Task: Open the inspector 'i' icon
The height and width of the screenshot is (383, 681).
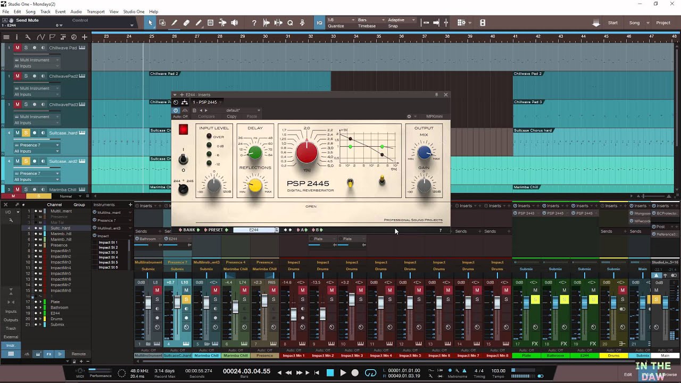Action: point(16,37)
